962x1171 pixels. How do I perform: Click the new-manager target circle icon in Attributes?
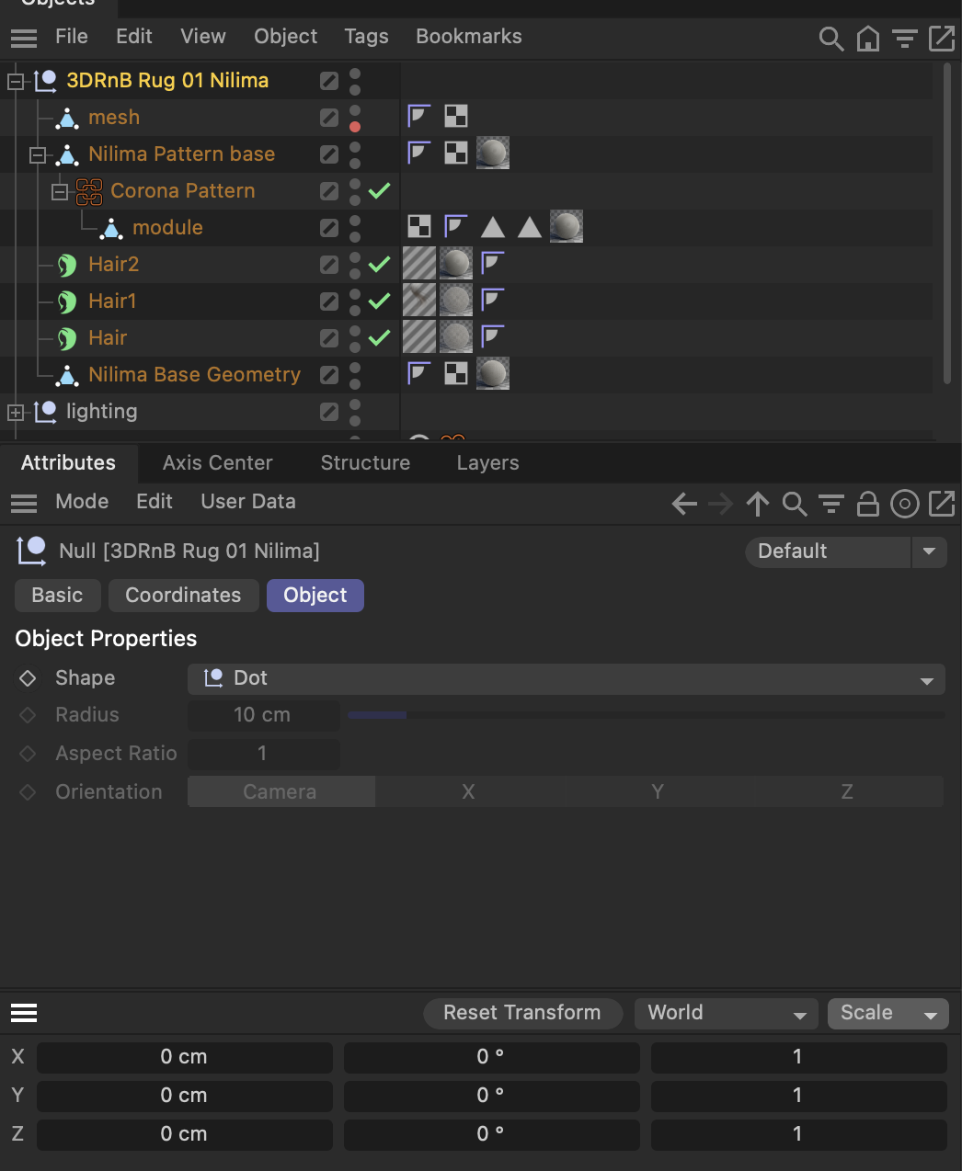pyautogui.click(x=905, y=504)
